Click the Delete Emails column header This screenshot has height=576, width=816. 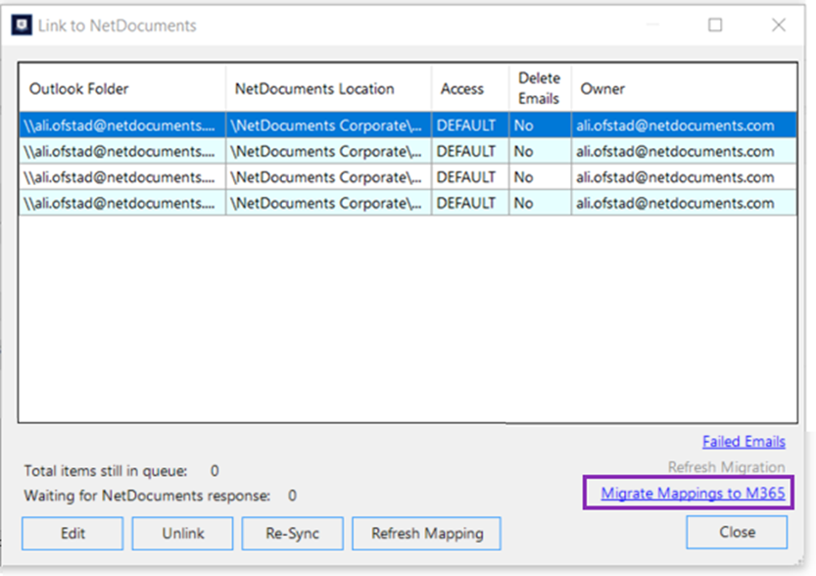pos(539,88)
